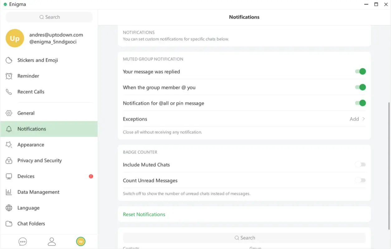
Task: Select the Reminder icon in the sidebar
Action: (9, 76)
